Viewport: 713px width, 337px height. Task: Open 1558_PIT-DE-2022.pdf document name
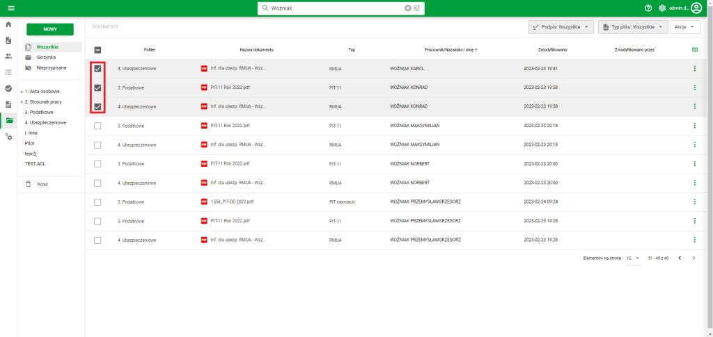(x=232, y=202)
